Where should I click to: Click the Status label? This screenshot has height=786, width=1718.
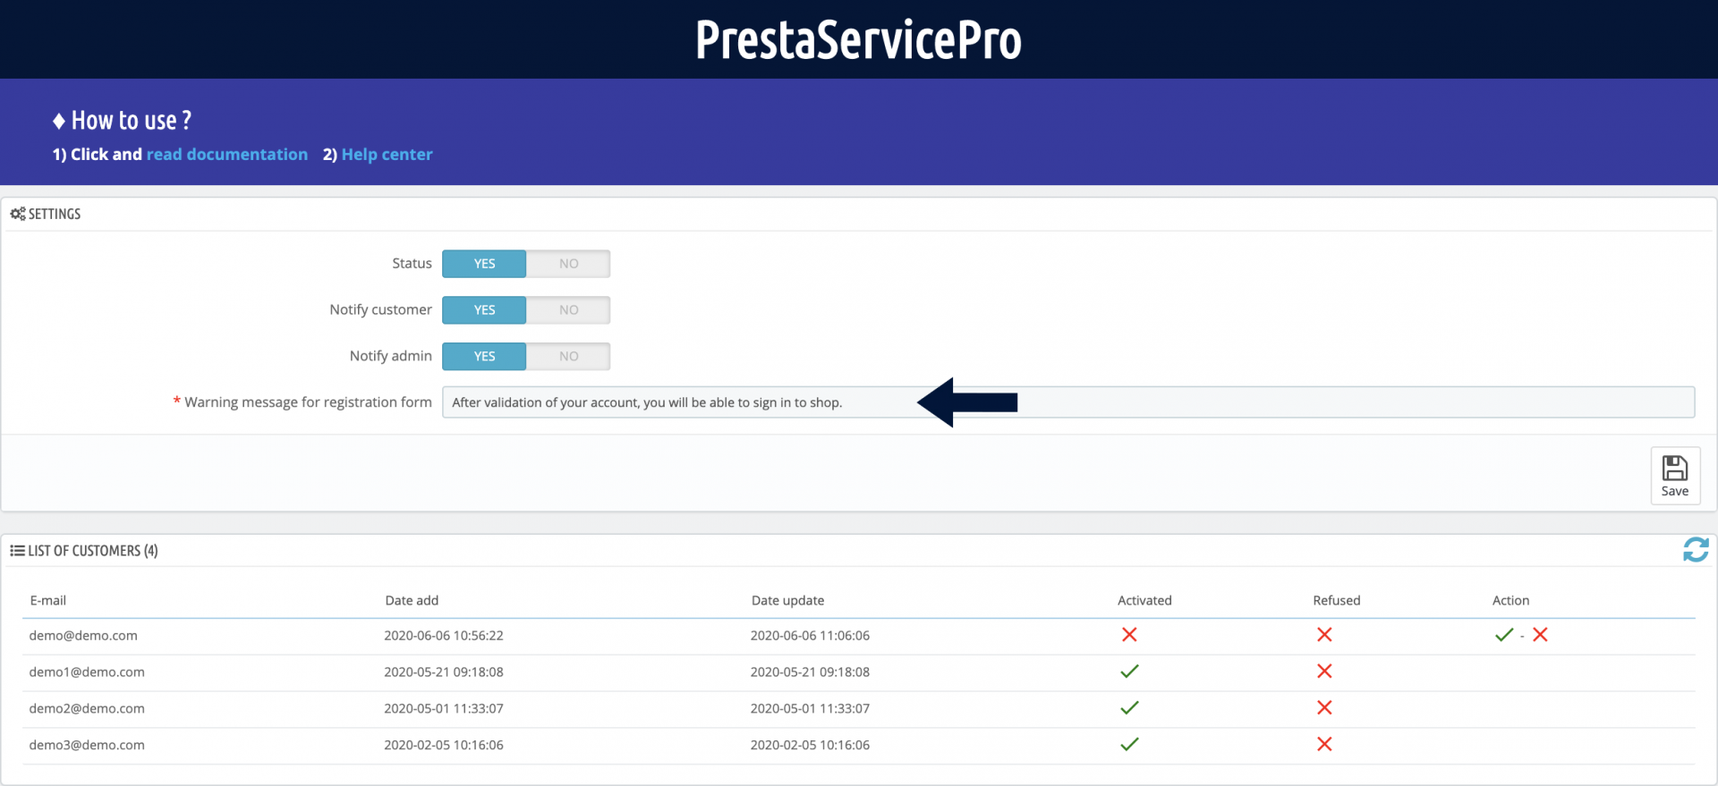412,263
